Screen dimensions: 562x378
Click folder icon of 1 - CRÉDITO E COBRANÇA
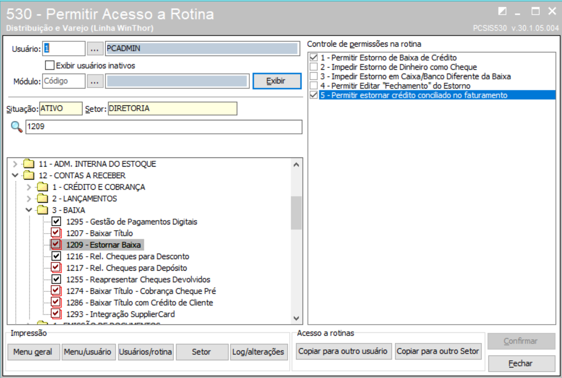42,187
